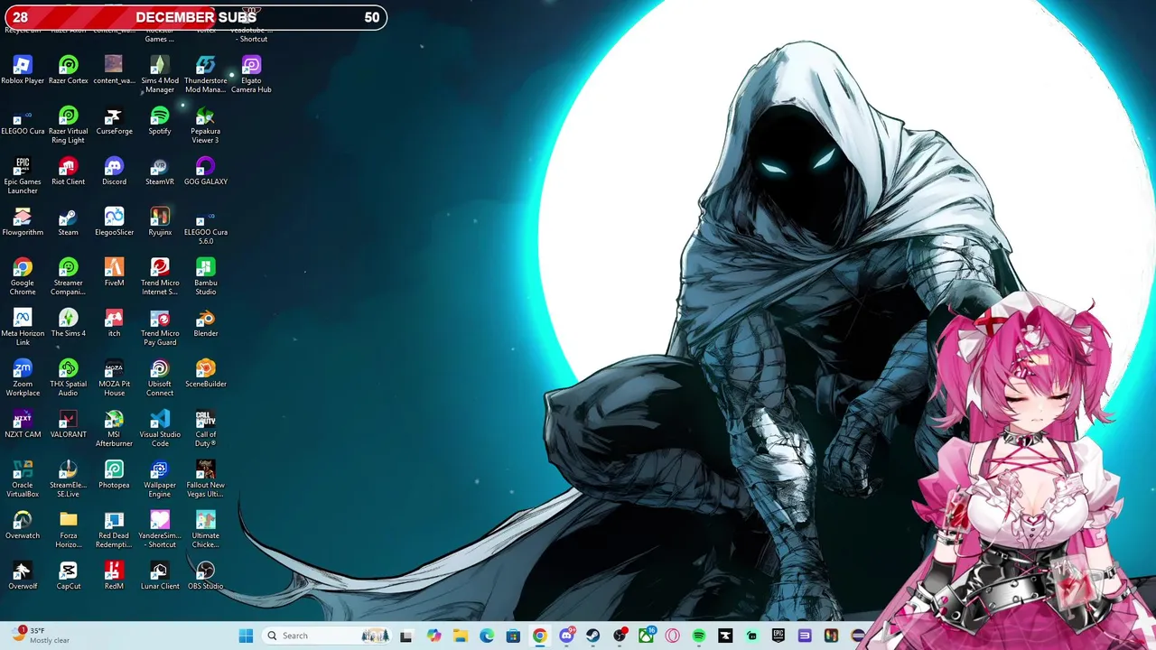Screen dimensions: 1156x650
Task: Open File Explorer from the taskbar
Action: (460, 636)
